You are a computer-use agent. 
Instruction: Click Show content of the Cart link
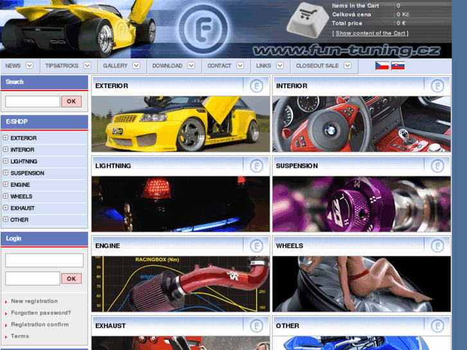click(x=371, y=33)
